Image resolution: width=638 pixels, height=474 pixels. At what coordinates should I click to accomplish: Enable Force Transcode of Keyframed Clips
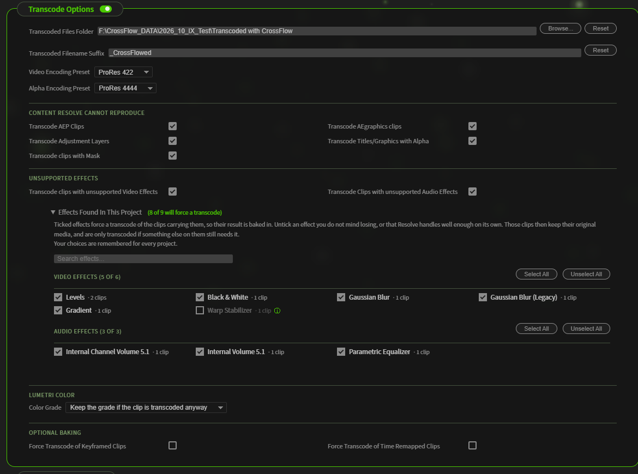point(172,446)
